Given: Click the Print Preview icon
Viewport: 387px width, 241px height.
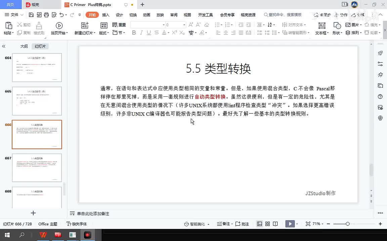Looking at the screenshot, I should pos(54,15).
